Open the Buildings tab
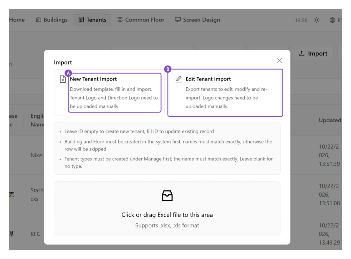 (52, 20)
